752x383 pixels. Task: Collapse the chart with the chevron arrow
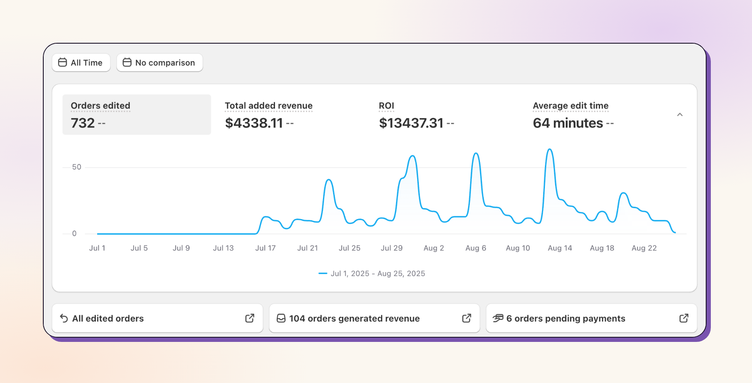[x=680, y=114]
